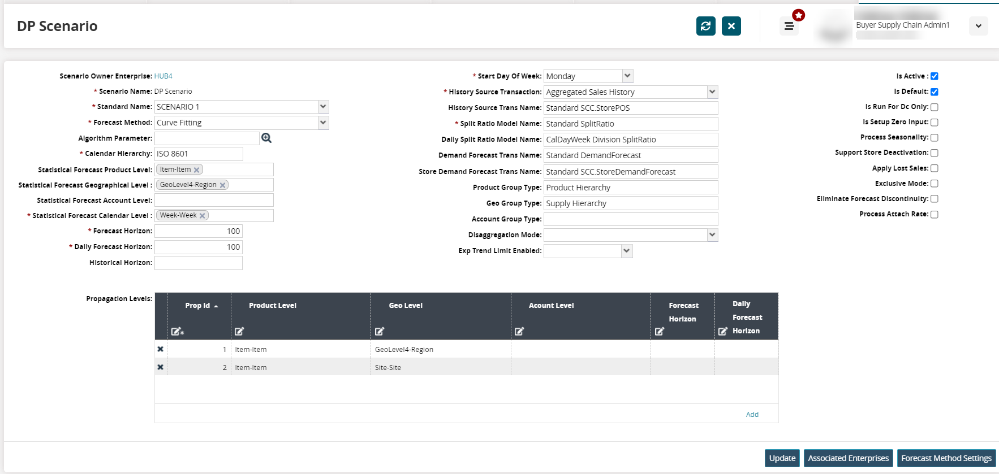
Task: Delete propagation level row 2
Action: pos(161,367)
